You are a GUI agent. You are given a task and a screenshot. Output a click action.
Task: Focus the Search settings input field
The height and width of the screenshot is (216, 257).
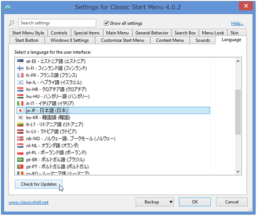pos(57,23)
